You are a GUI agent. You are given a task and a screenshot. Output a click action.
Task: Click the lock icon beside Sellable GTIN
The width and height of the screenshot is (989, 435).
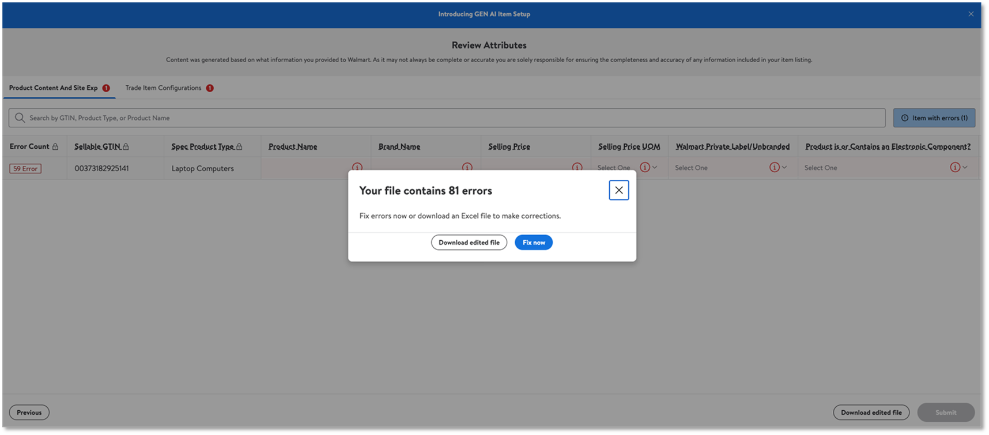coord(126,147)
